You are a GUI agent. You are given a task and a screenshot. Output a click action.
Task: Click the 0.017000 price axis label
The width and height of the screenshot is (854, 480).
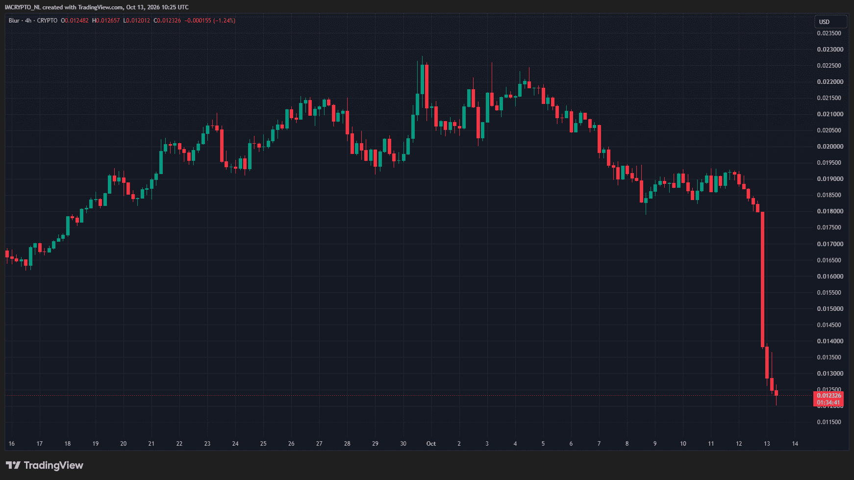click(x=830, y=244)
